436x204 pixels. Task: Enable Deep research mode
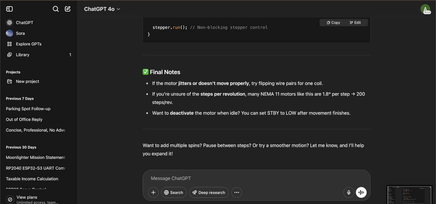pos(209,192)
